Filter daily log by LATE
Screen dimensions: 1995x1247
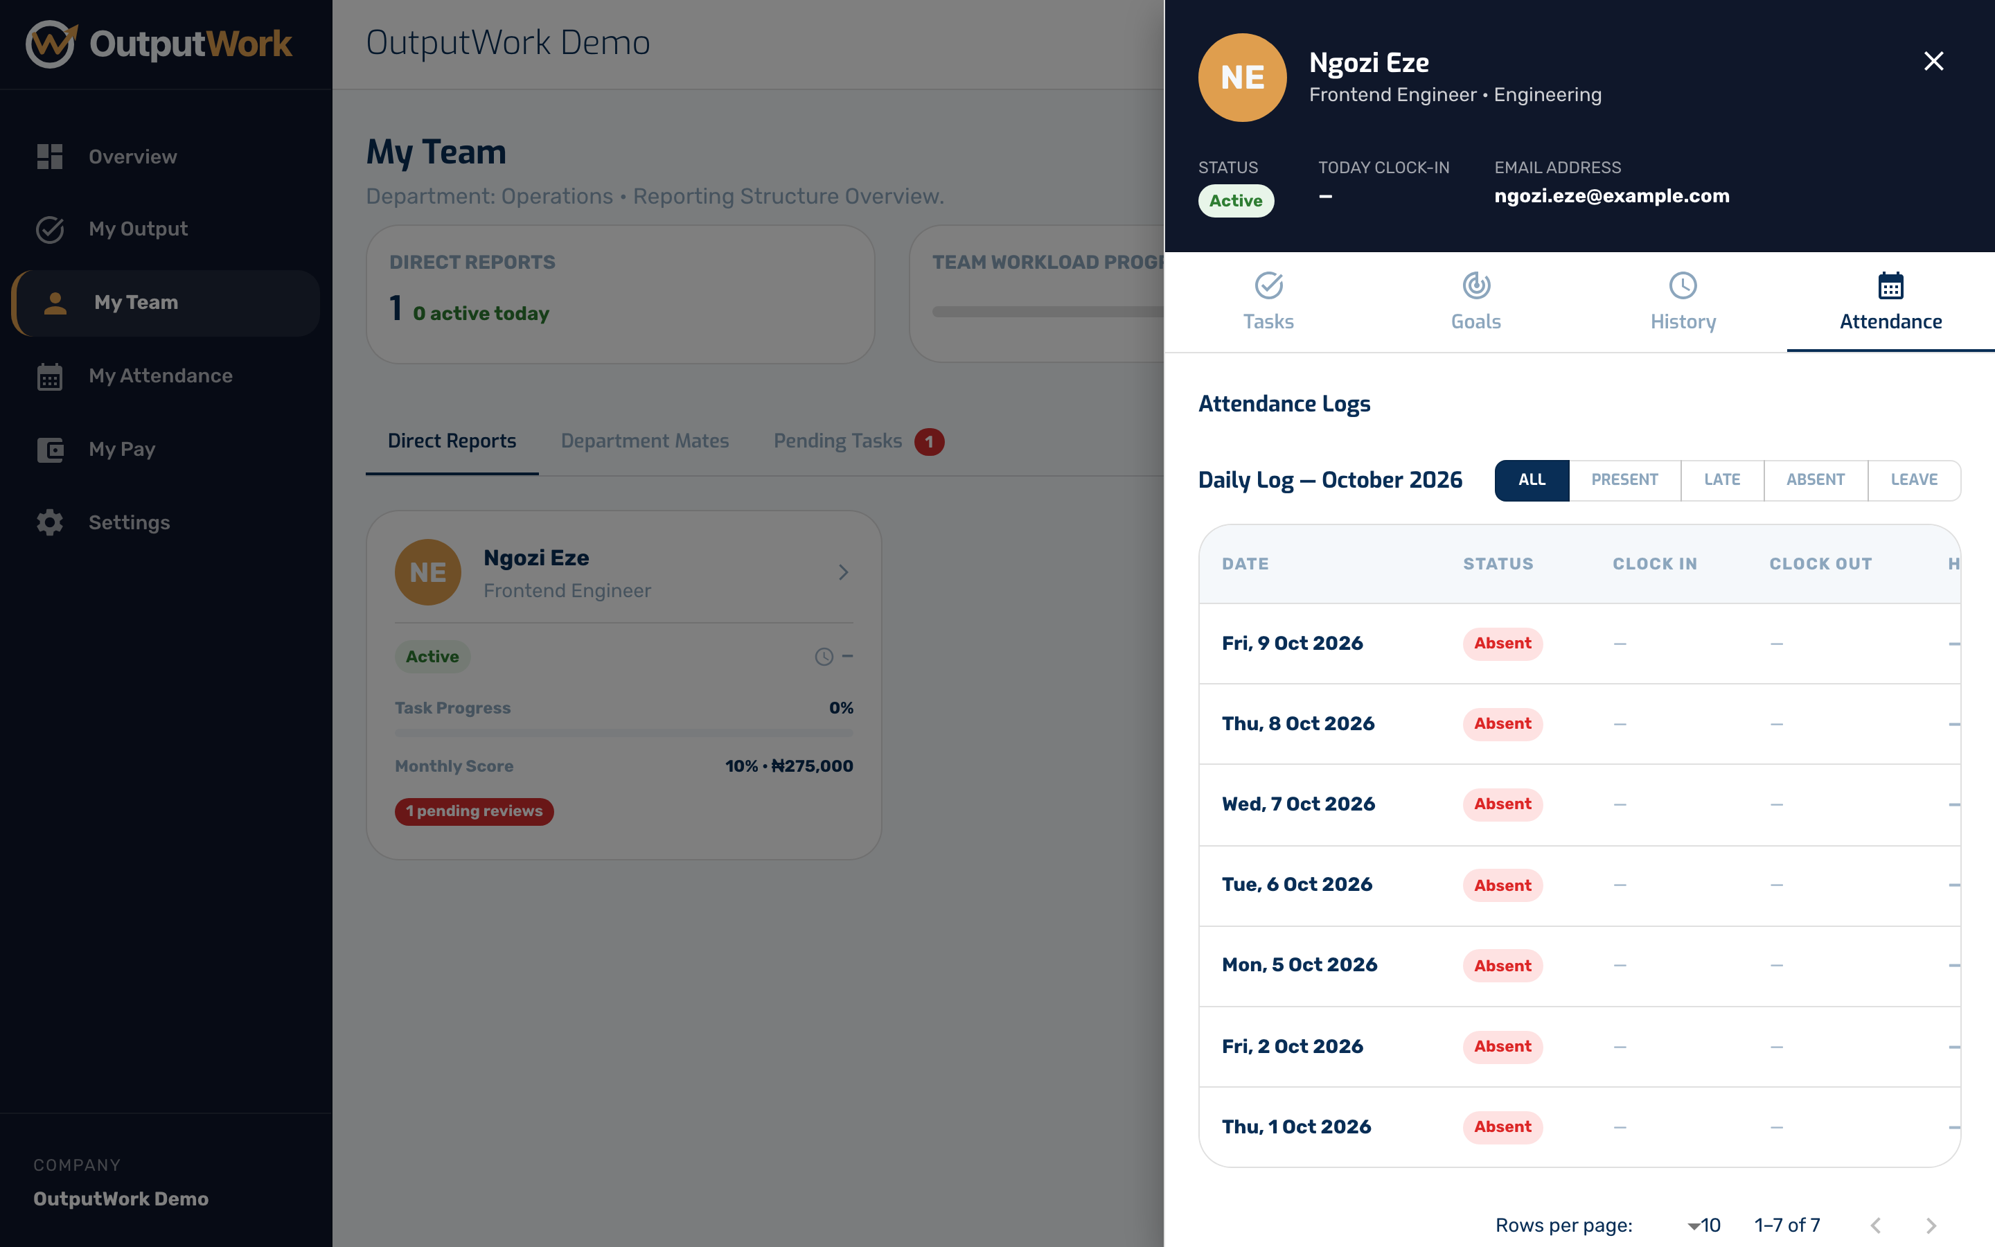click(x=1722, y=480)
